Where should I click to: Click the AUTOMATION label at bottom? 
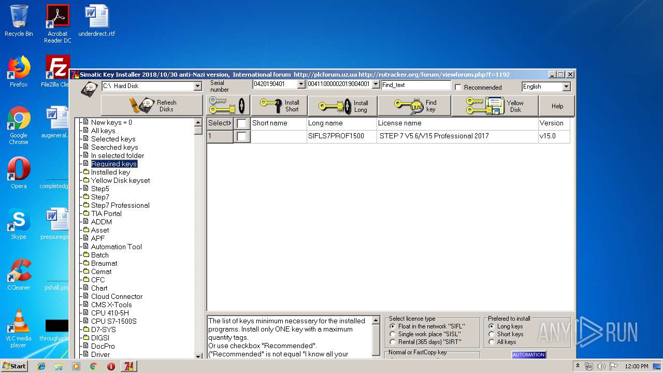(x=528, y=355)
